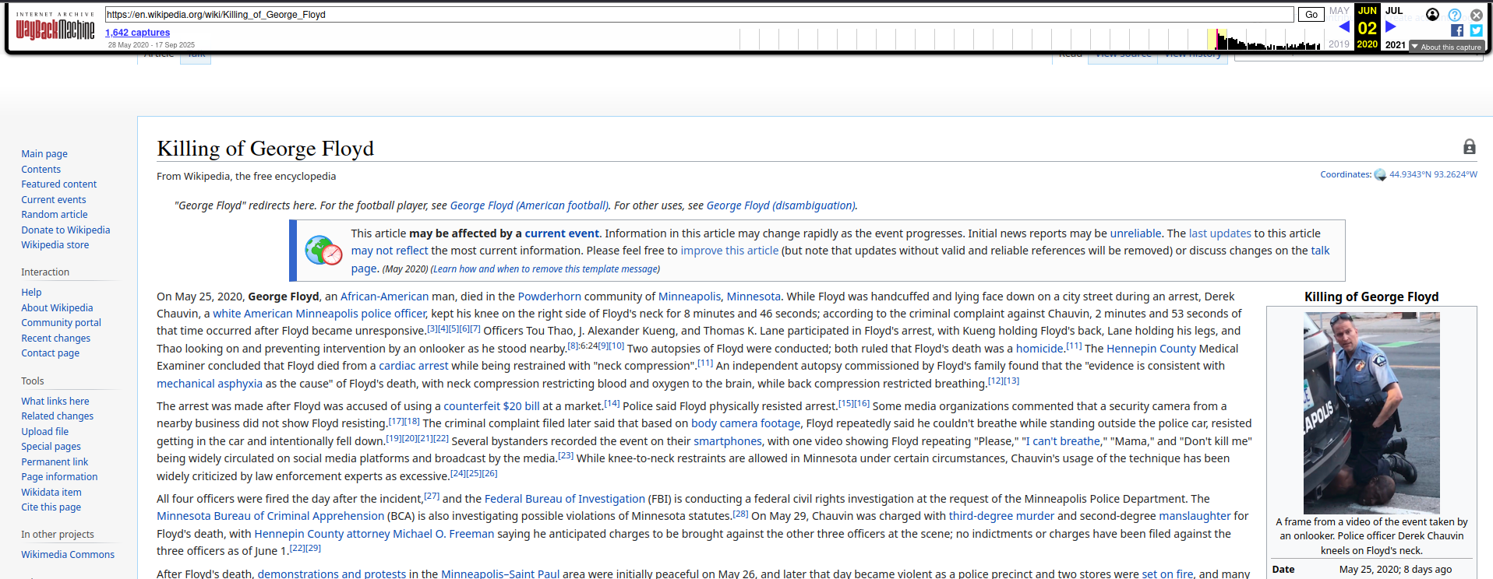Click the Go button
The width and height of the screenshot is (1493, 579).
(1311, 14)
